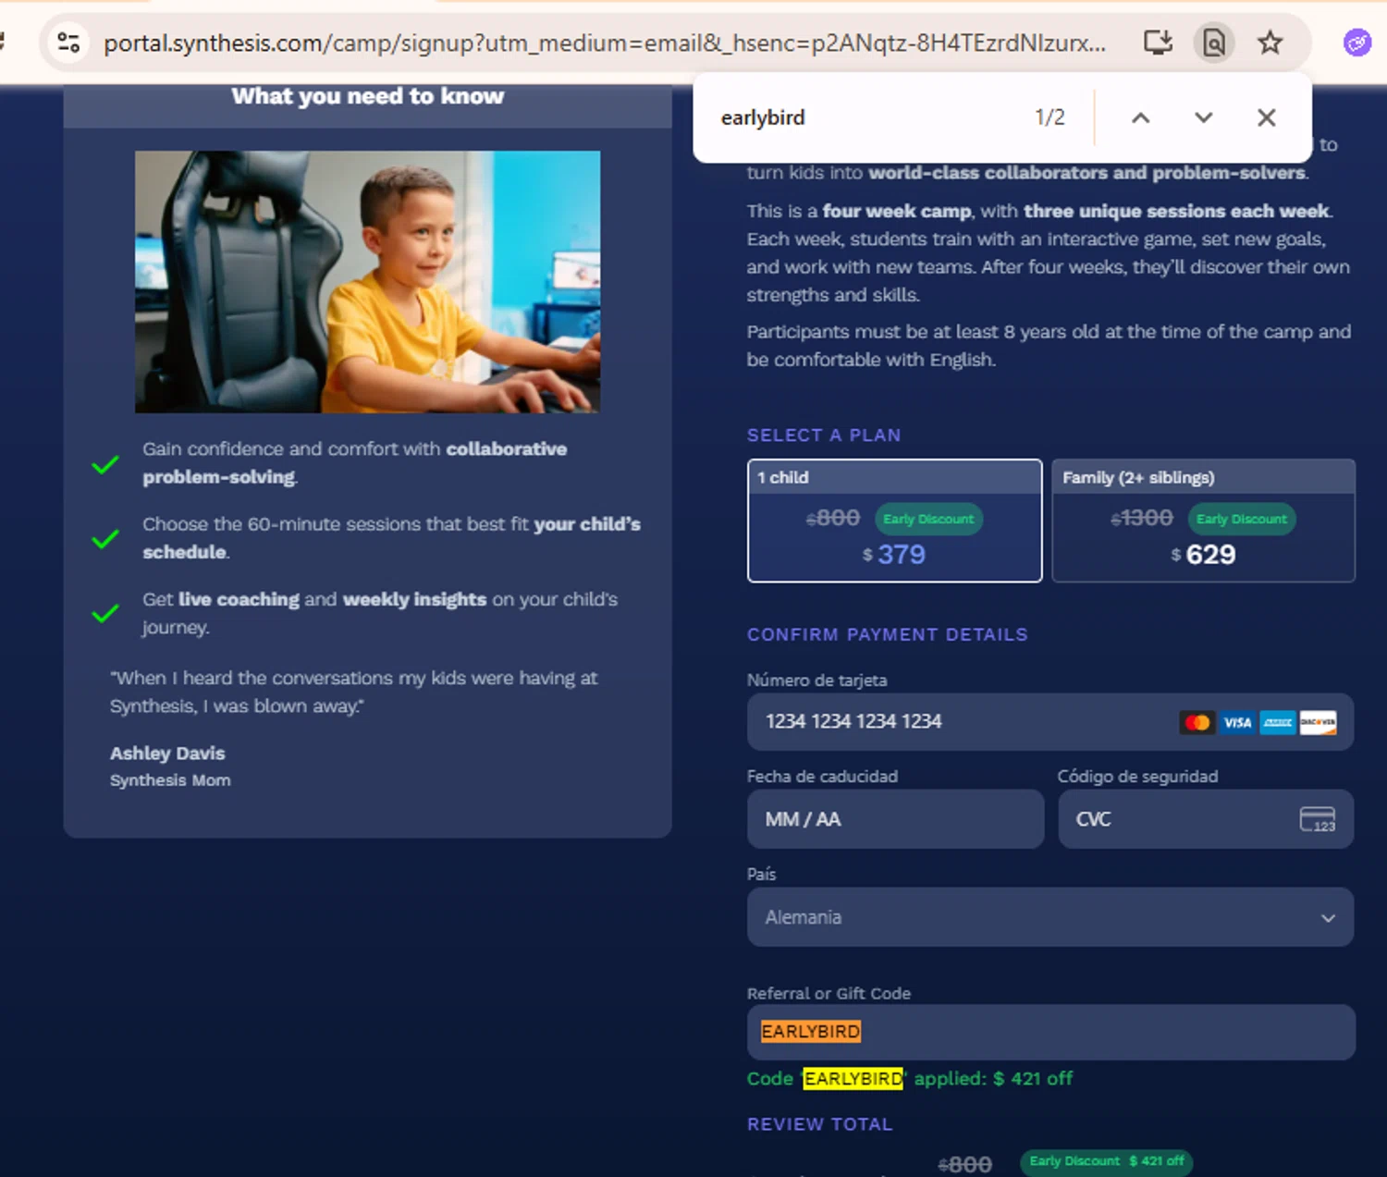Screen dimensions: 1387x1177
Task: Click the $379 price
Action: [x=894, y=555]
